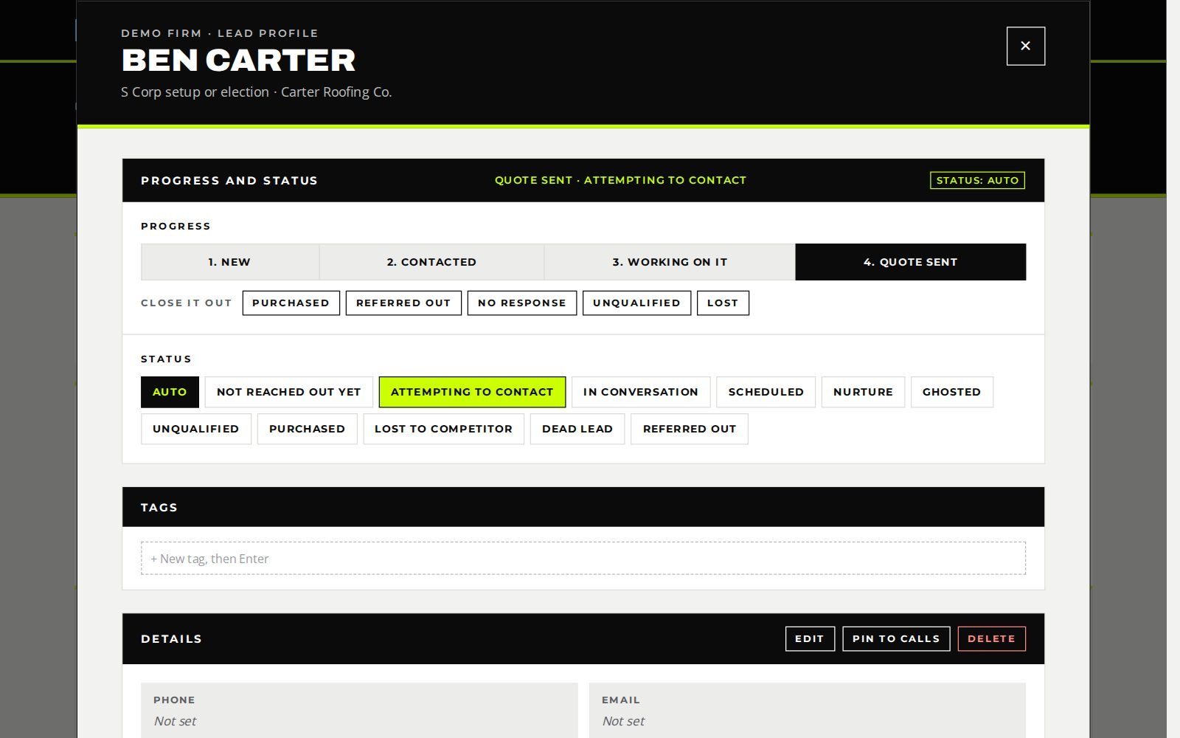Viewport: 1180px width, 738px height.
Task: Select the 4. Quote Sent stage
Action: [910, 262]
